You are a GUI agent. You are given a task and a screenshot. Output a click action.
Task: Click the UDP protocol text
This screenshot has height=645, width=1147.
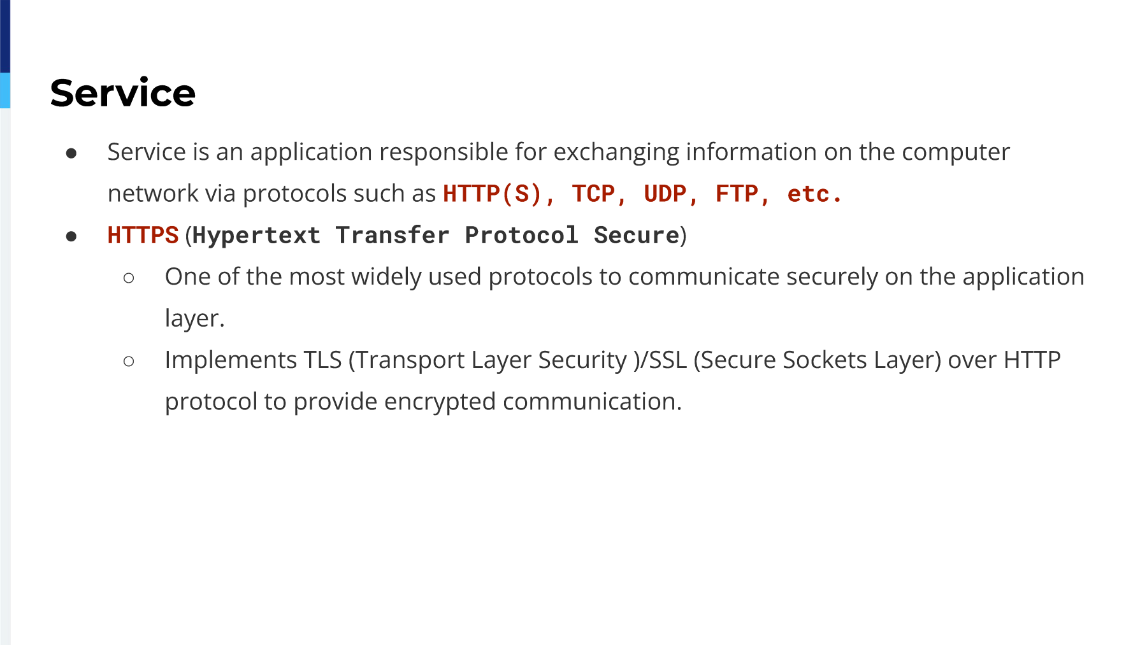pos(665,194)
